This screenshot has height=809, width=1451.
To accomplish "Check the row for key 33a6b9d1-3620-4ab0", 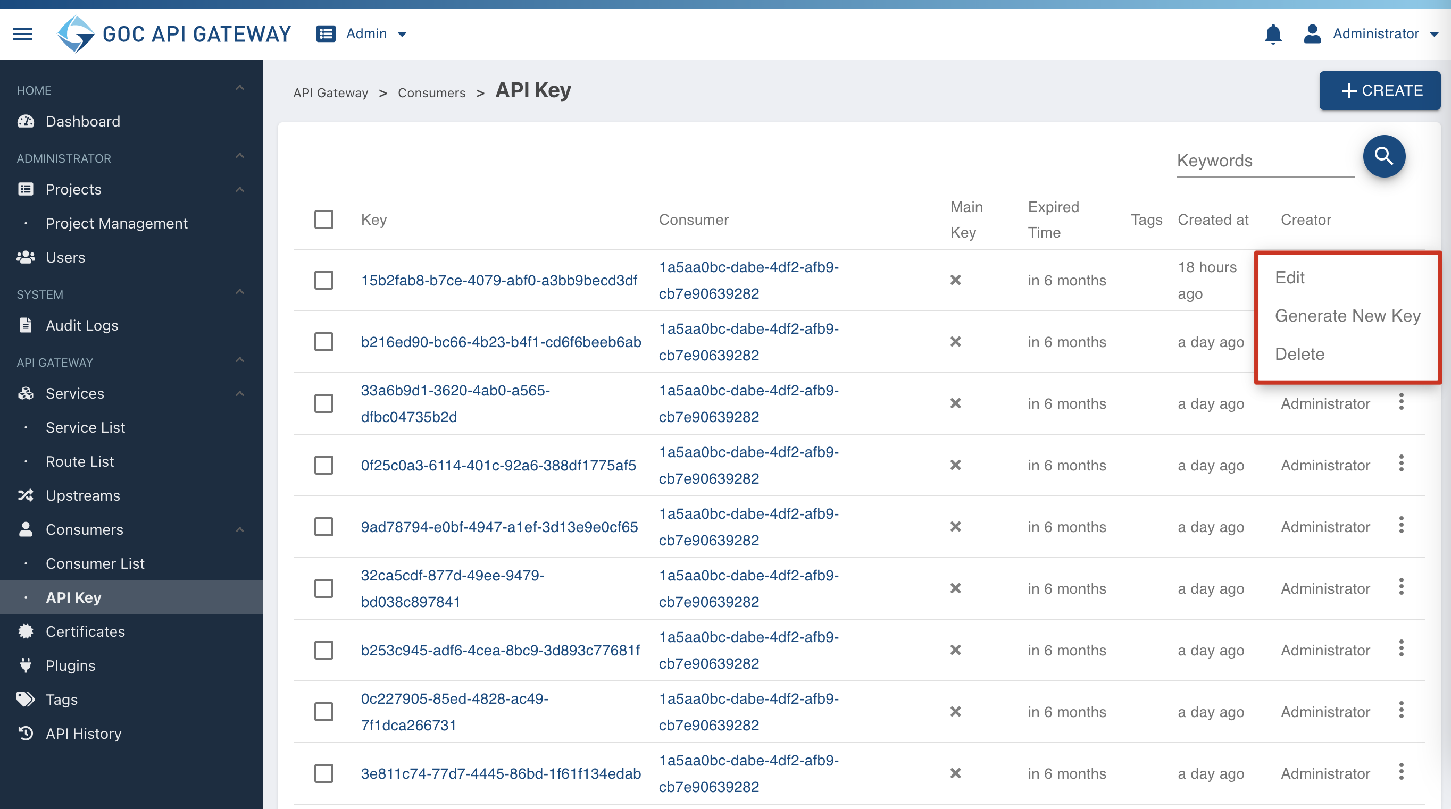I will pyautogui.click(x=324, y=403).
